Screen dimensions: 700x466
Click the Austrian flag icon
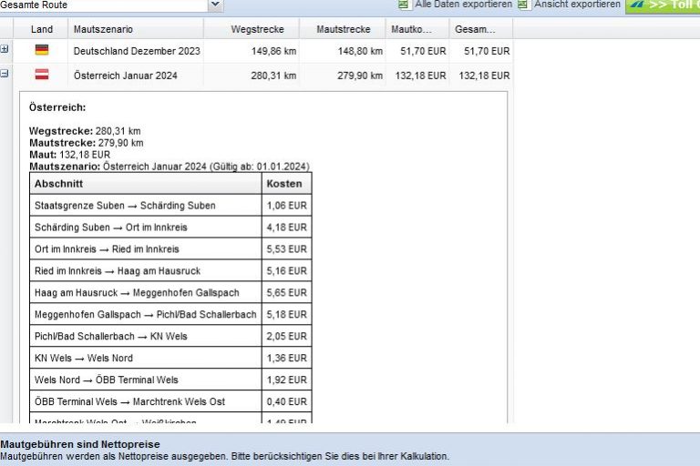click(x=42, y=76)
